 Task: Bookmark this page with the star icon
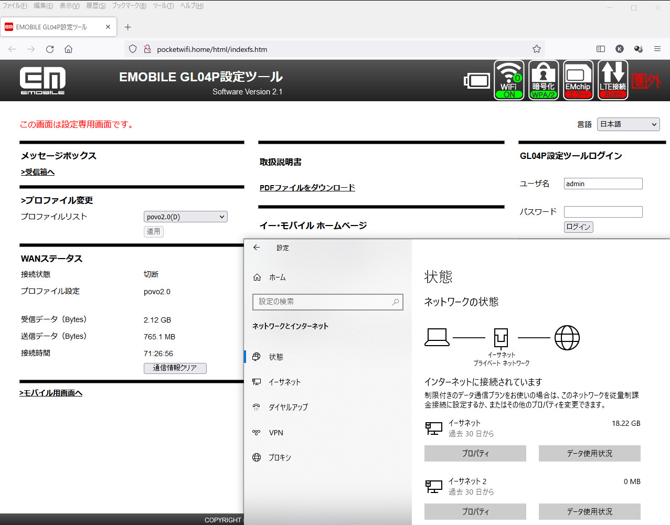tap(536, 49)
